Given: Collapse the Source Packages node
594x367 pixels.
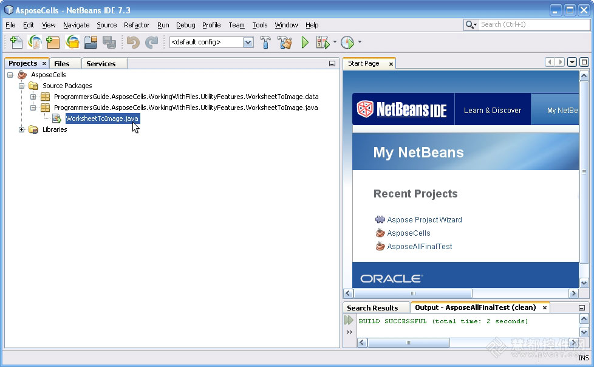Looking at the screenshot, I should [22, 86].
